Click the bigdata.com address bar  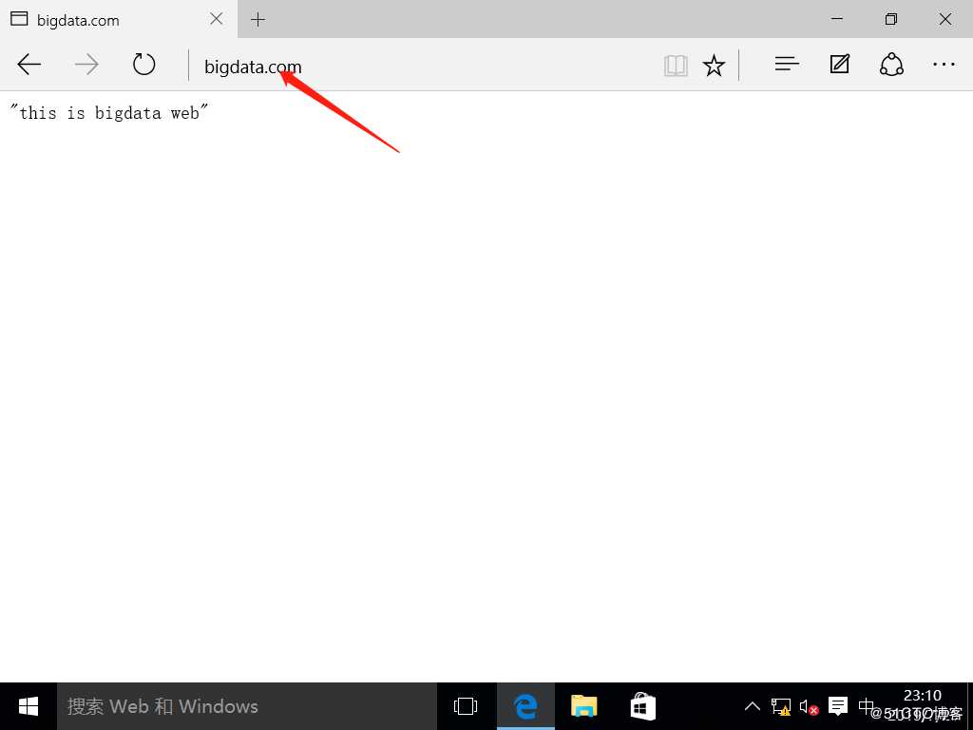pyautogui.click(x=422, y=66)
